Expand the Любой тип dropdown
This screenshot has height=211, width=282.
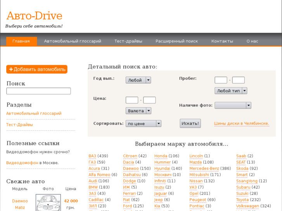click(x=231, y=91)
